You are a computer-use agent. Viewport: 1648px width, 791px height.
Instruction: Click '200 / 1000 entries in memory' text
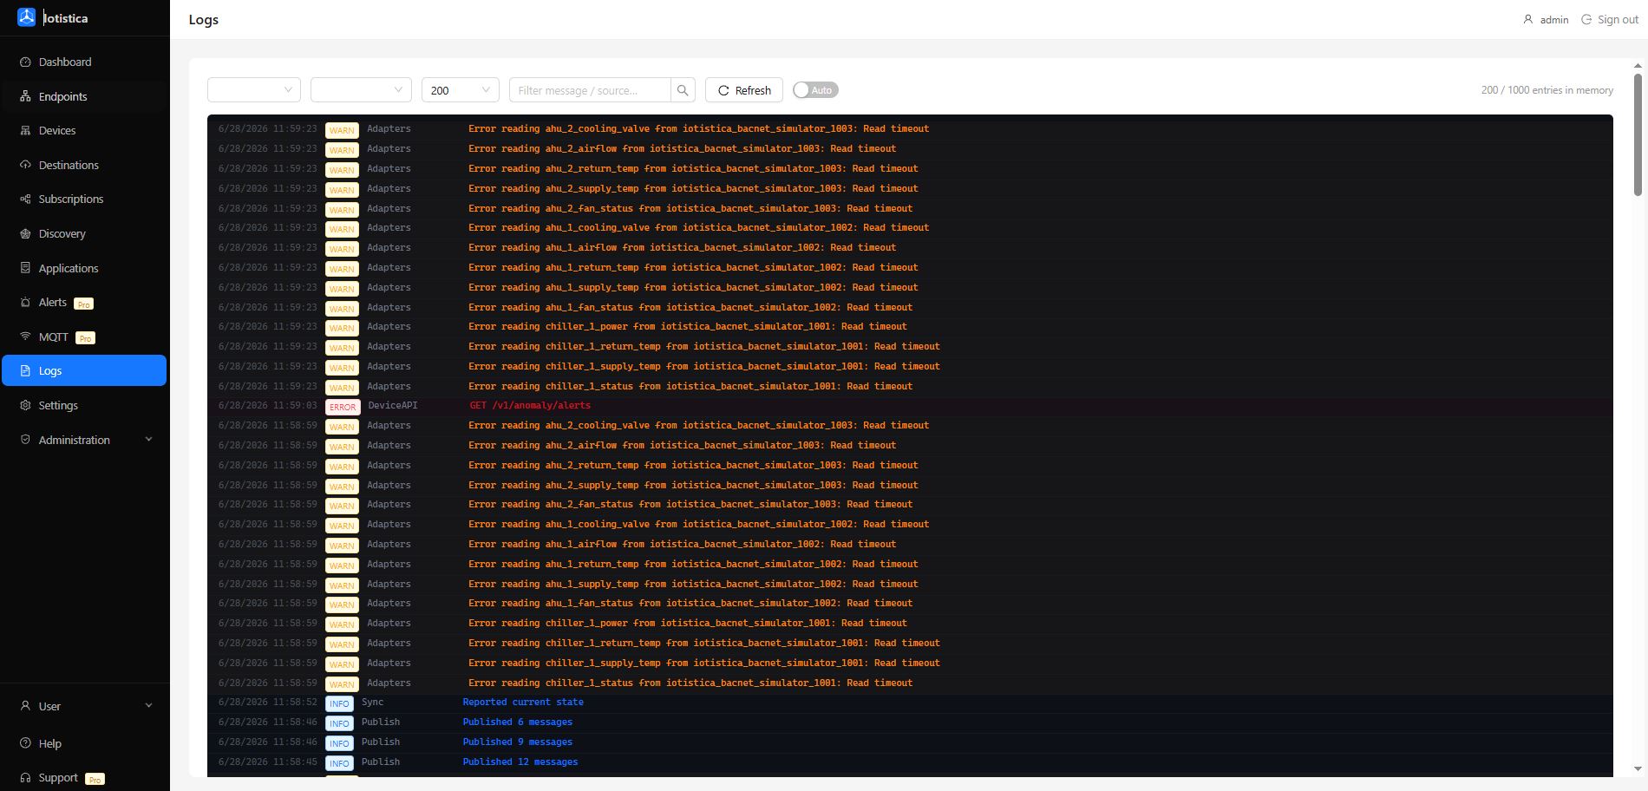[1547, 90]
